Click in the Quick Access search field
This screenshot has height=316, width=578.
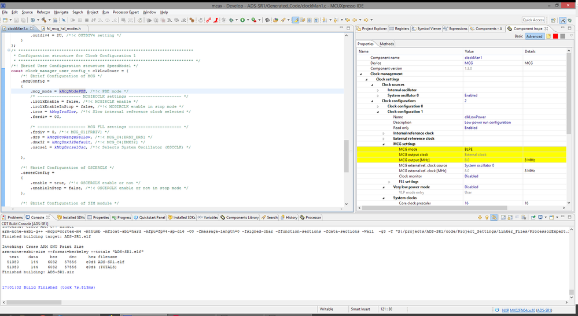pos(532,20)
